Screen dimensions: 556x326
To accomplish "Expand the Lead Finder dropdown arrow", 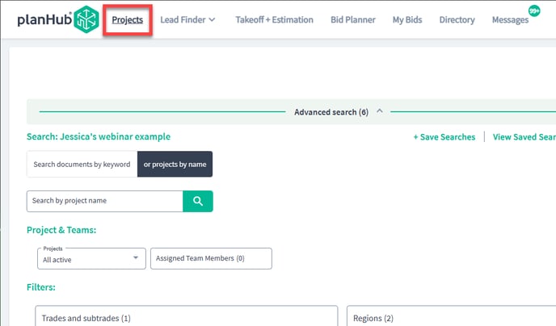I will click(x=212, y=20).
